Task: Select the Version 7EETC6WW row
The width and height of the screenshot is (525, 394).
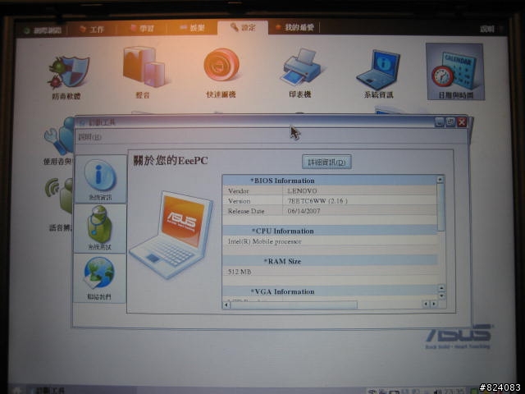Action: (330, 200)
